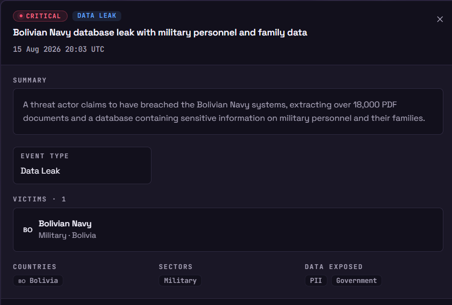Click the DATA LEAK category badge

coord(96,16)
